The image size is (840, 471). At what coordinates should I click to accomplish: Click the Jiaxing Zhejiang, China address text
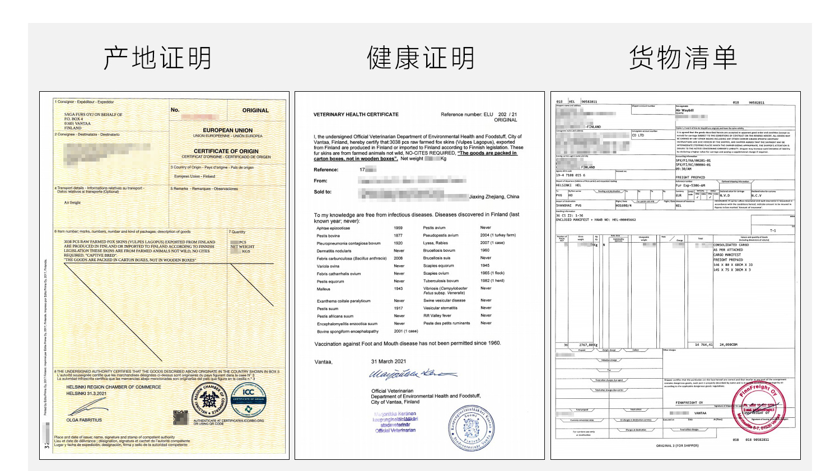[x=494, y=197]
